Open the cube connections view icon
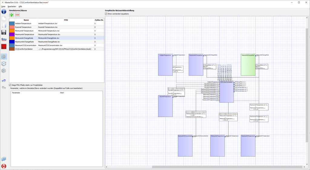 point(4,64)
